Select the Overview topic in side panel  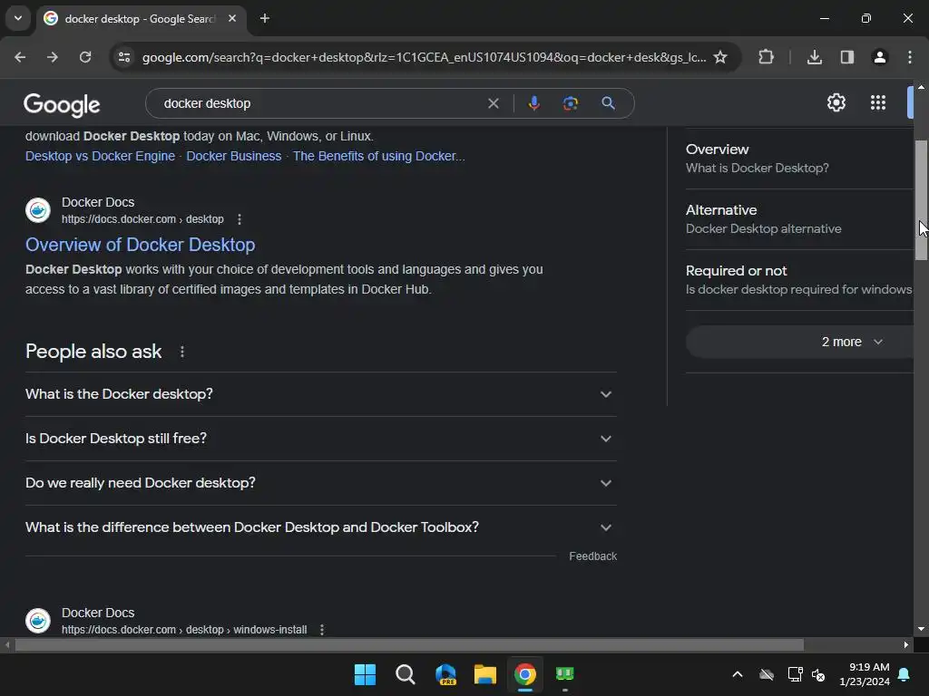tap(799, 159)
